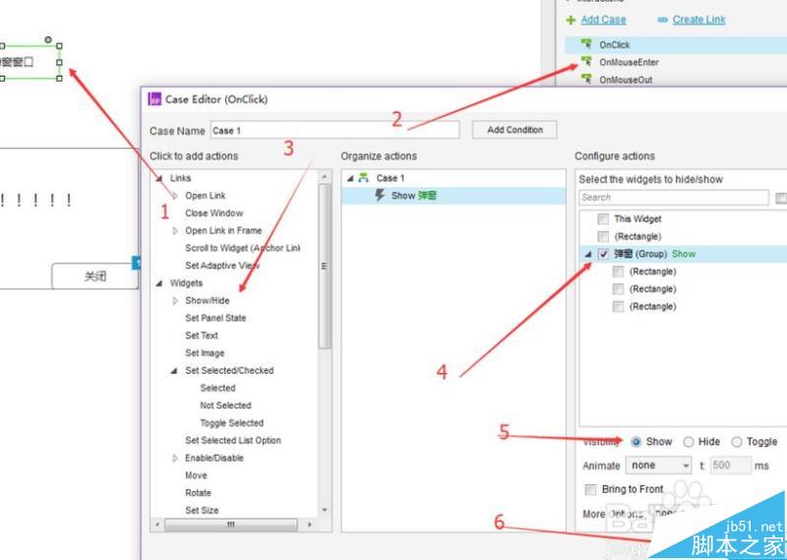Choose the Set Panel State action
787x560 pixels.
[215, 318]
